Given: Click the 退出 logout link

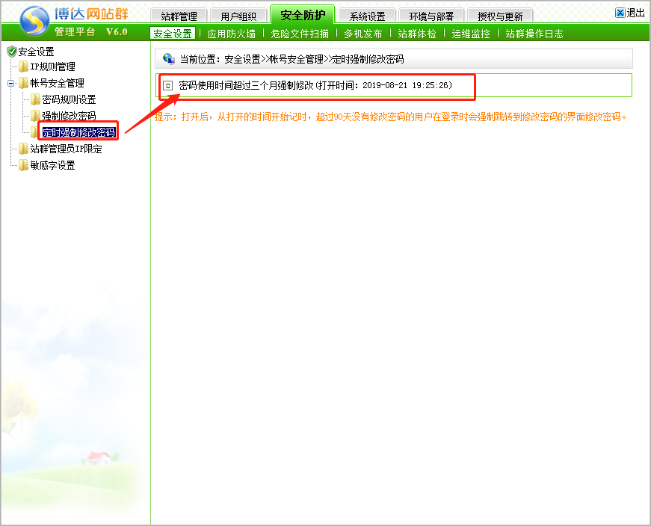Looking at the screenshot, I should 635,13.
